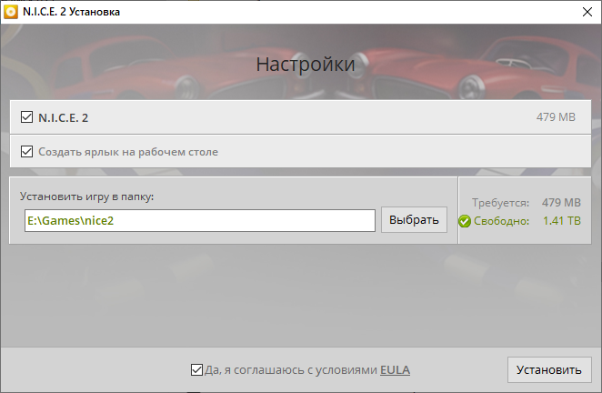Click the 'Создать ярлык на рабочем столе' label
Viewport: 602px width, 393px height.
pyautogui.click(x=128, y=152)
